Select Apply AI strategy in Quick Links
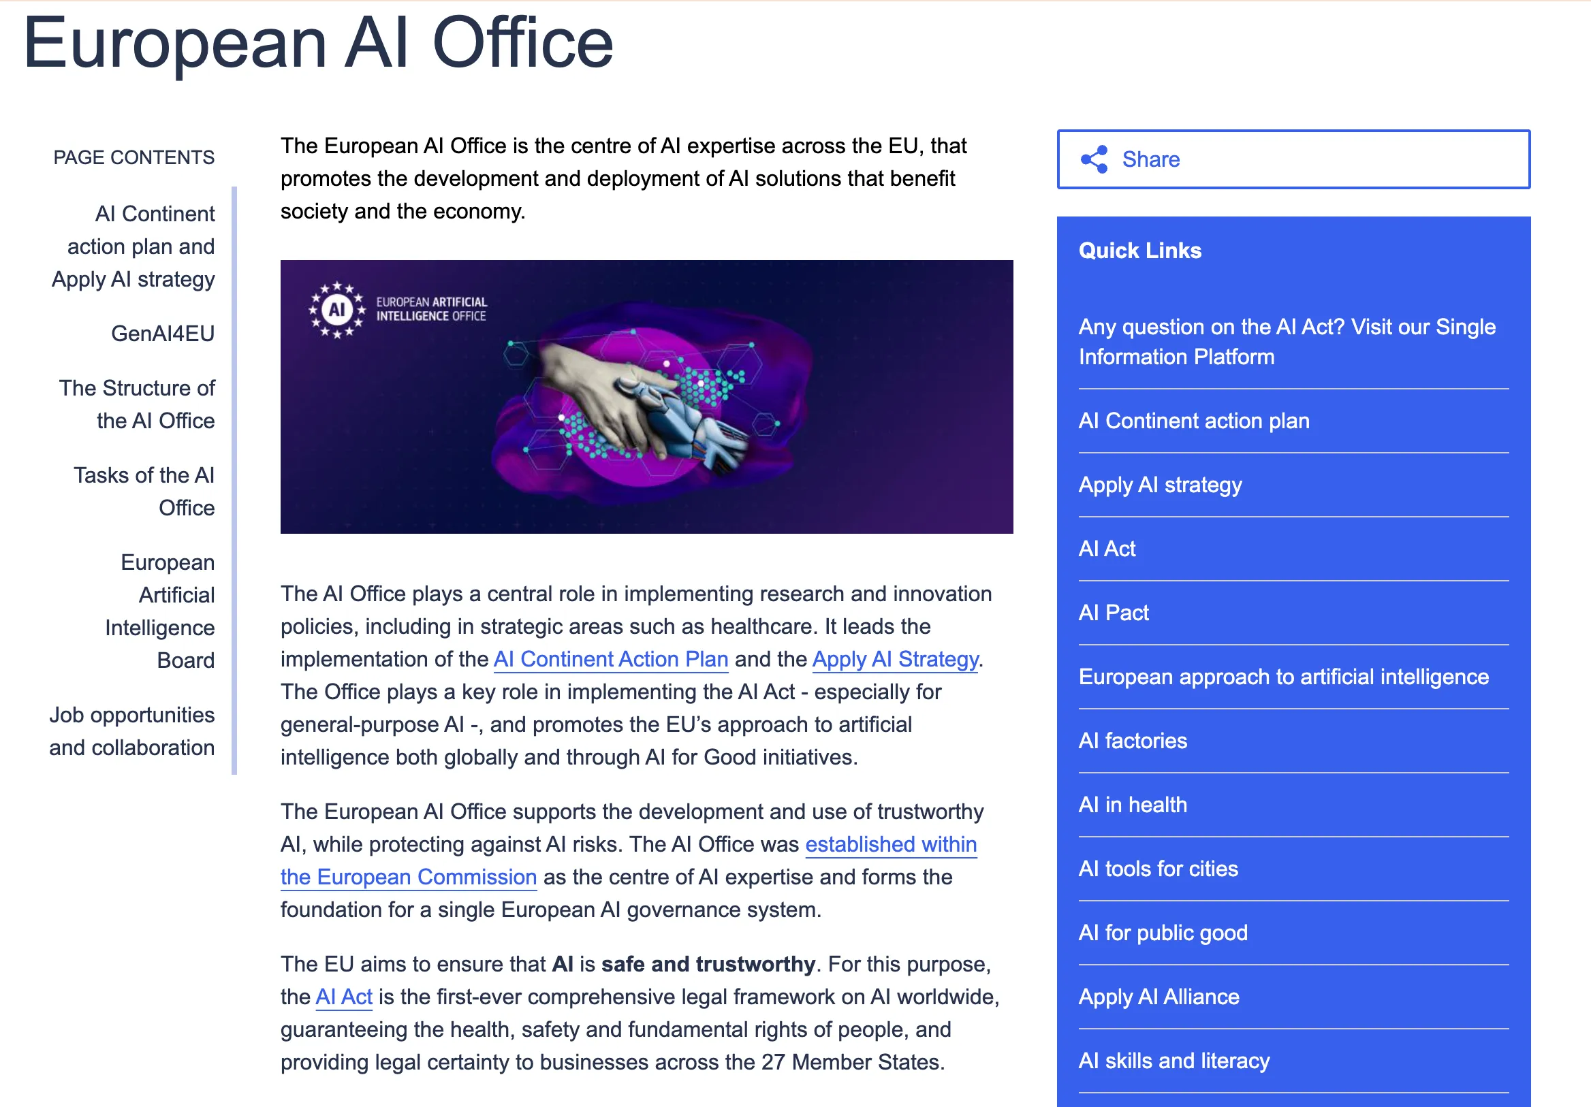1591x1107 pixels. (x=1161, y=485)
